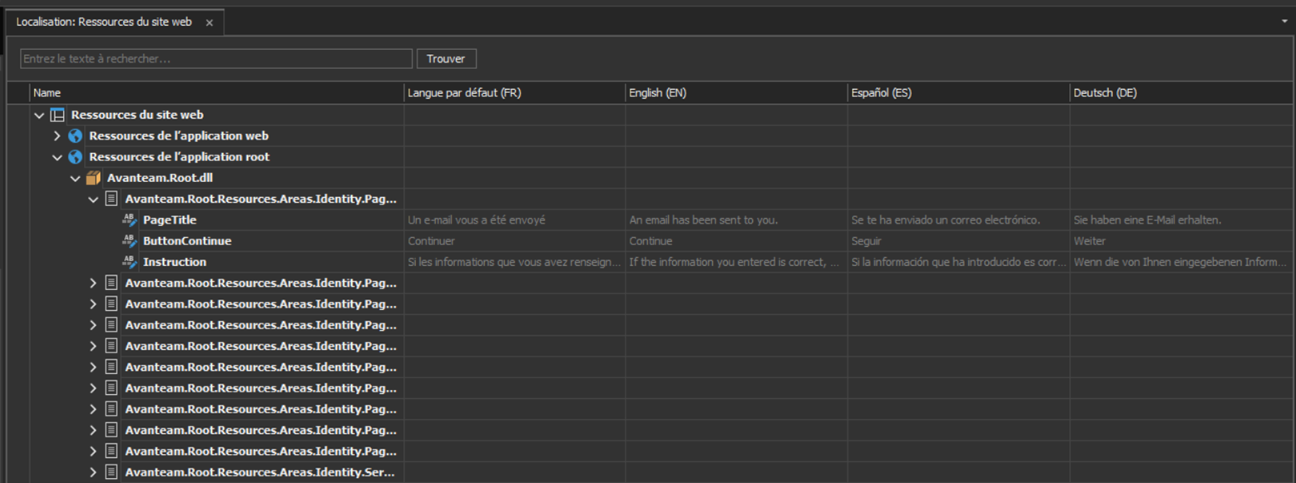Collapse the Avanteam.Root.dll node
This screenshot has height=483, width=1296.
[x=76, y=178]
